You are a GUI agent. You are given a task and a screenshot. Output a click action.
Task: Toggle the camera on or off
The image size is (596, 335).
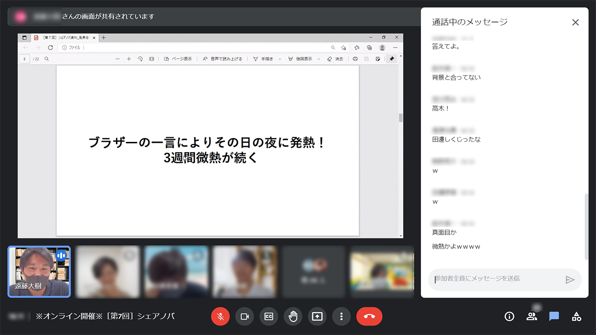point(244,316)
